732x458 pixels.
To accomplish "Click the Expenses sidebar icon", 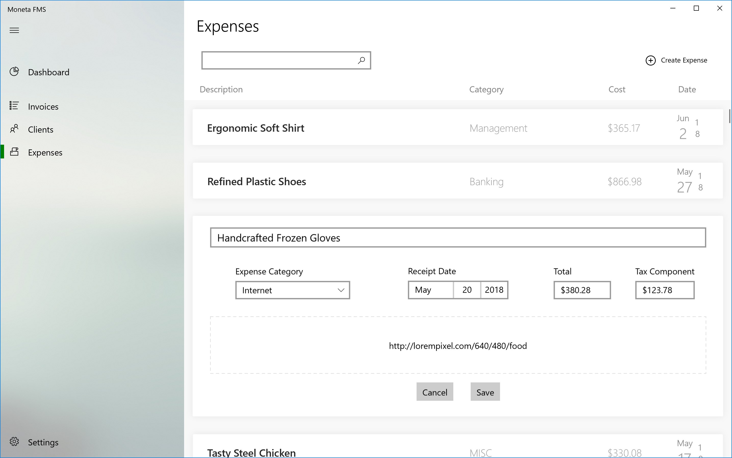I will click(x=14, y=152).
